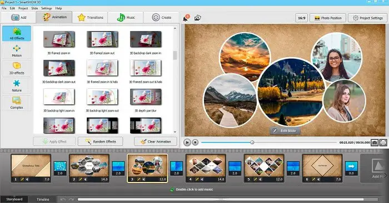The image size is (389, 203).
Task: Open the notifications bell icon
Action: (x=186, y=18)
